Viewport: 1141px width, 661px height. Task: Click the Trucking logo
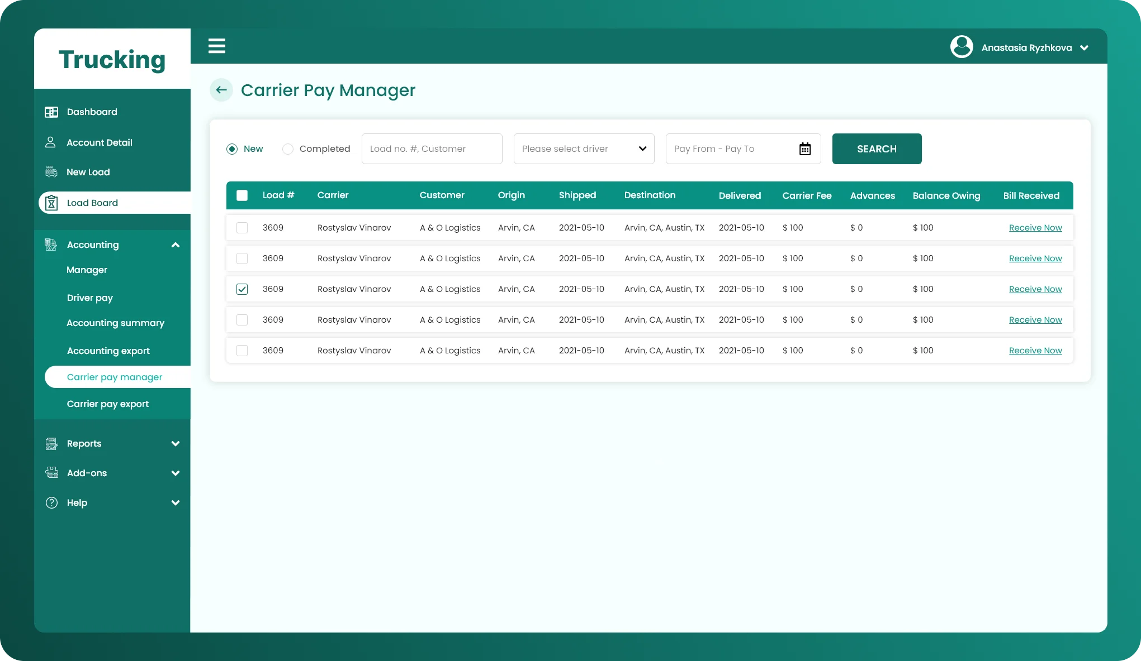coord(112,59)
